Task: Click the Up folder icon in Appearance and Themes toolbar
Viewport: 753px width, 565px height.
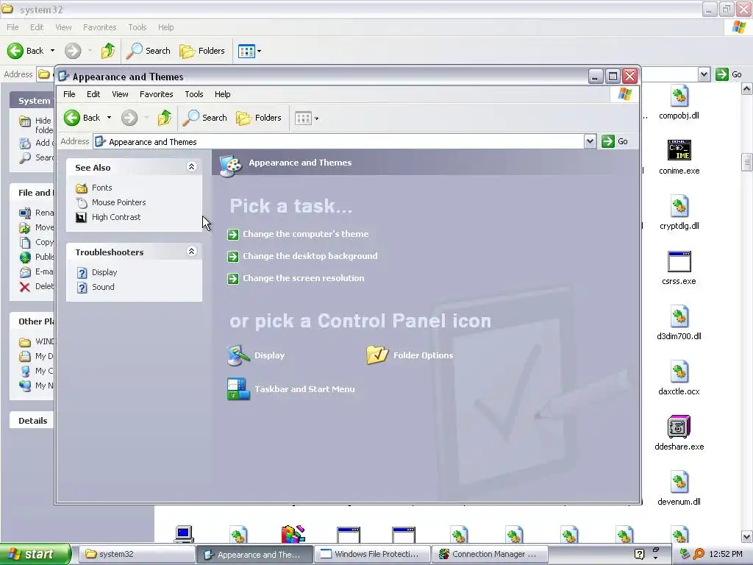Action: point(164,118)
